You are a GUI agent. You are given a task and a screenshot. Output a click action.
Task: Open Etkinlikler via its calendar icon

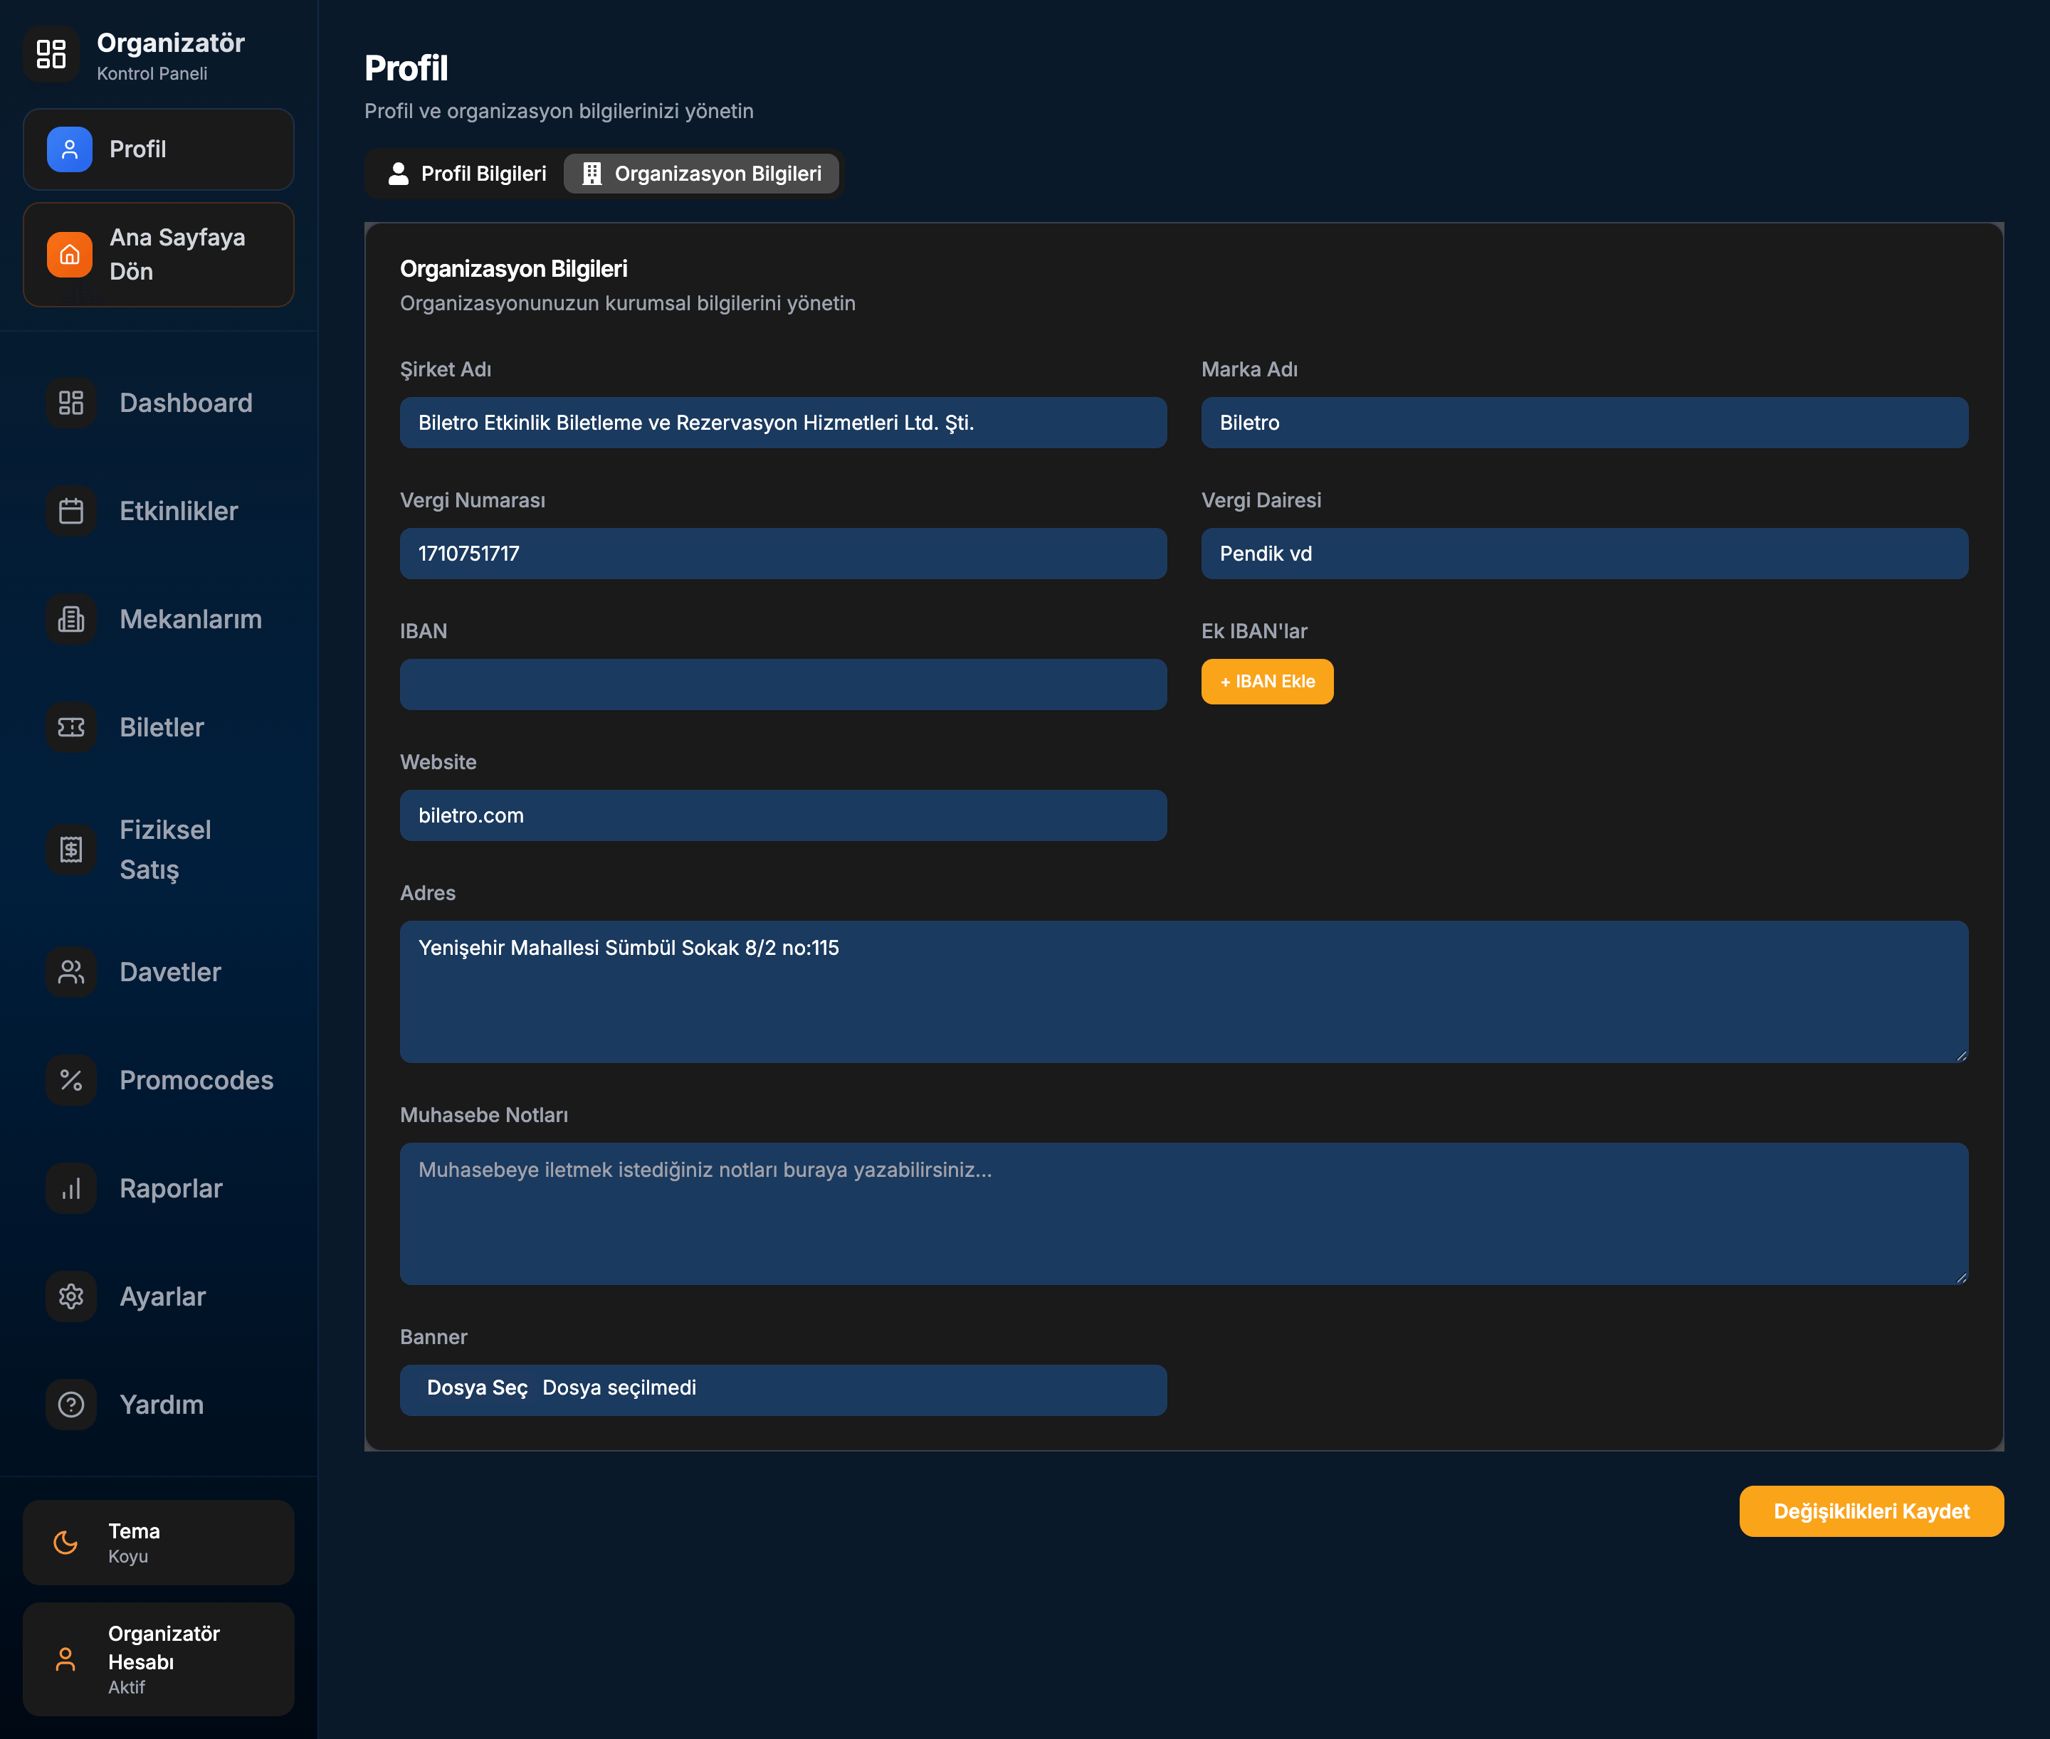[x=71, y=511]
